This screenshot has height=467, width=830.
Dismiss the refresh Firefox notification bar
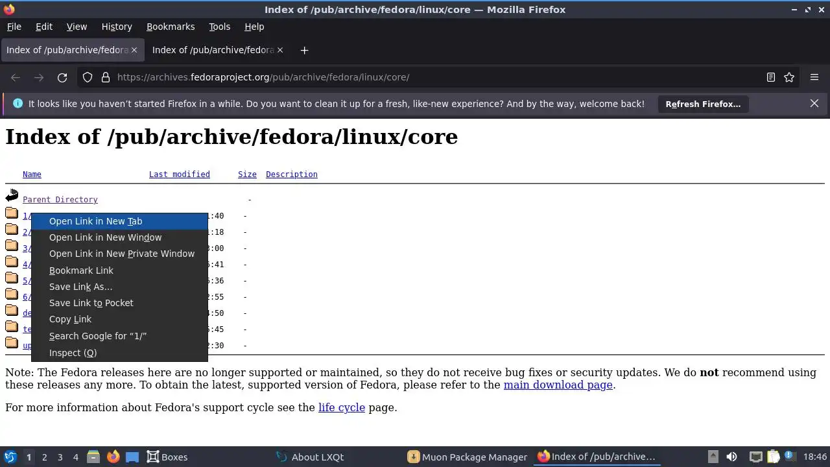click(x=814, y=104)
